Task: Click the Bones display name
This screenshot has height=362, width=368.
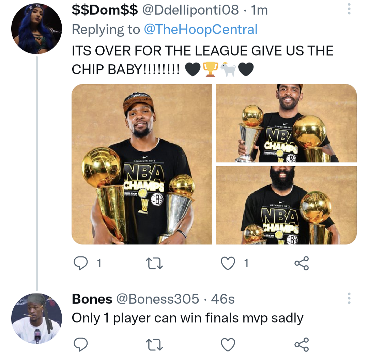Action: coord(92,299)
